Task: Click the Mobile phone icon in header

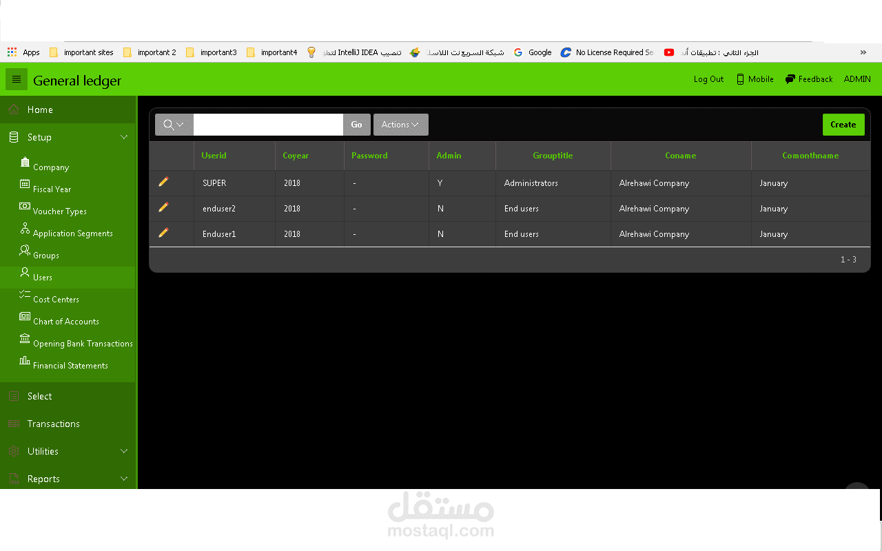Action: (740, 79)
